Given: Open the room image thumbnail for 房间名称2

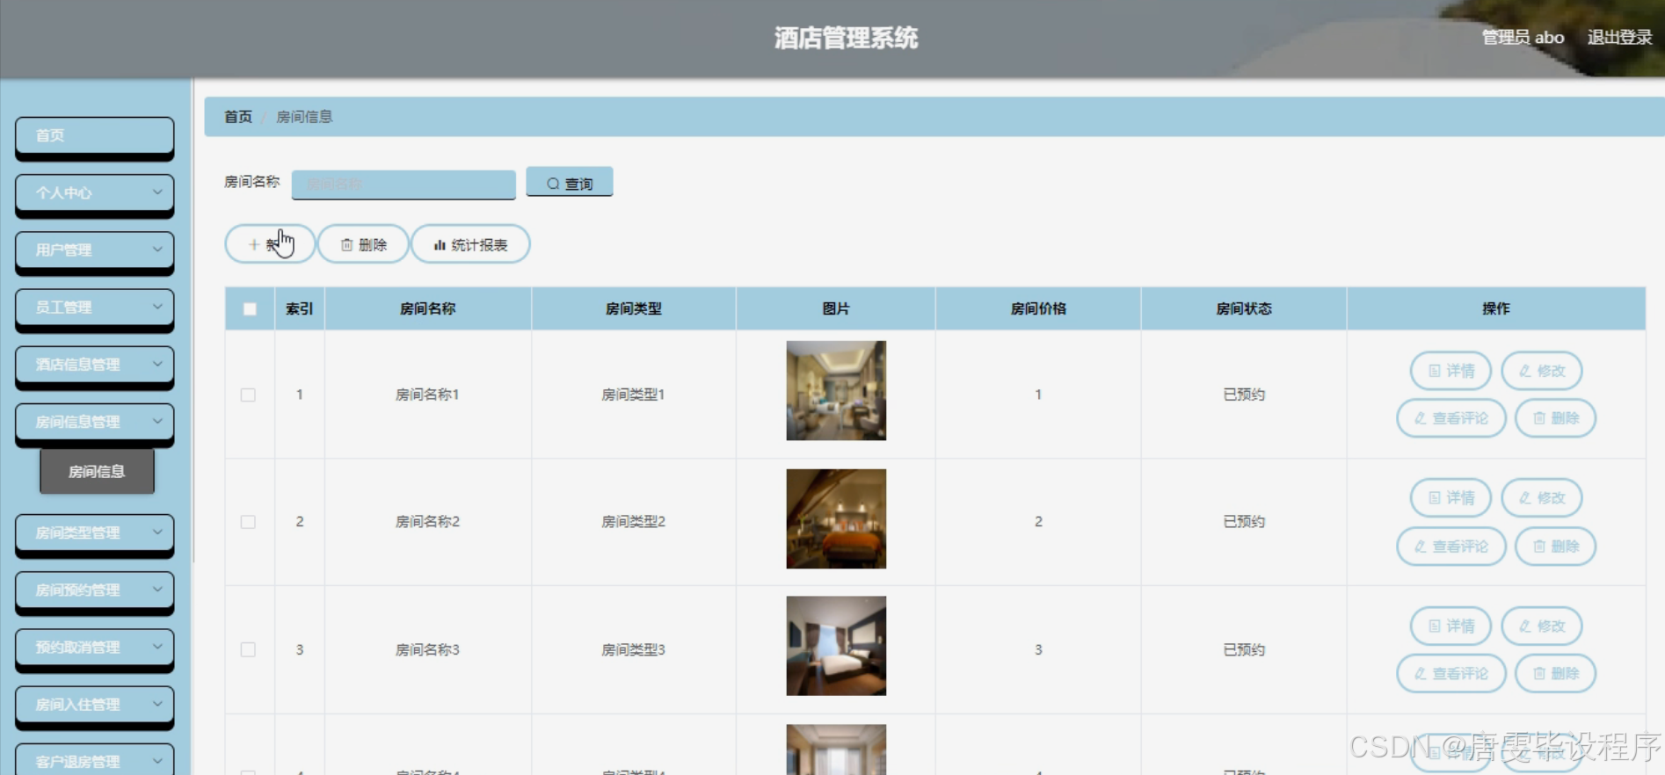Looking at the screenshot, I should (836, 518).
